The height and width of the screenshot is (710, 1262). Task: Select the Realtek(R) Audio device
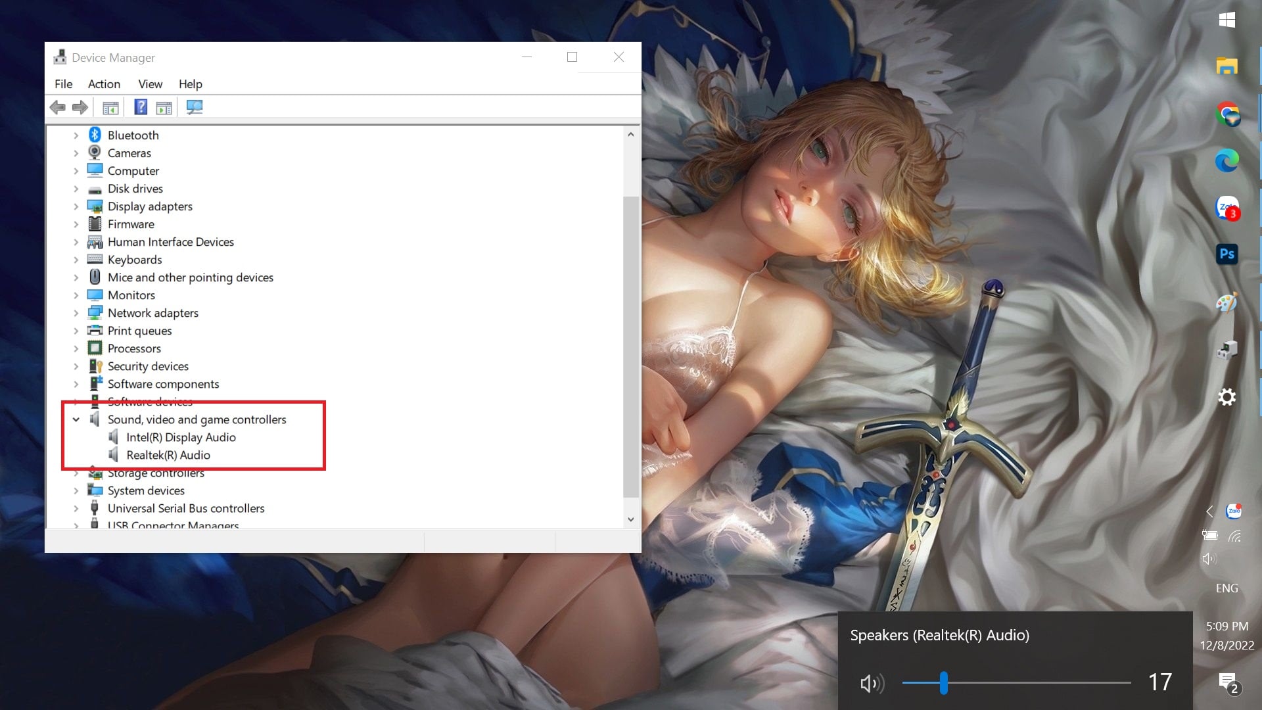[168, 455]
